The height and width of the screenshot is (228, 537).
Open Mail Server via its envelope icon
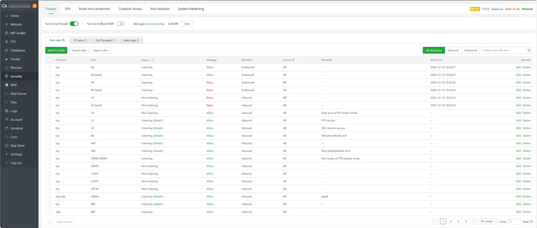pyautogui.click(x=7, y=94)
